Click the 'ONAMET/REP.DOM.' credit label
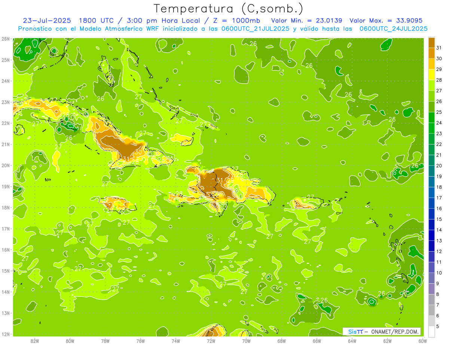The image size is (449, 346). 395,331
